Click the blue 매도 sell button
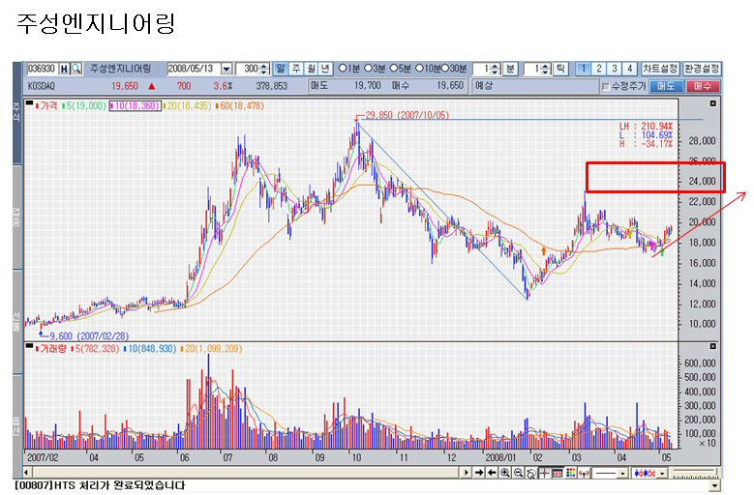This screenshot has width=754, height=495. click(x=666, y=86)
